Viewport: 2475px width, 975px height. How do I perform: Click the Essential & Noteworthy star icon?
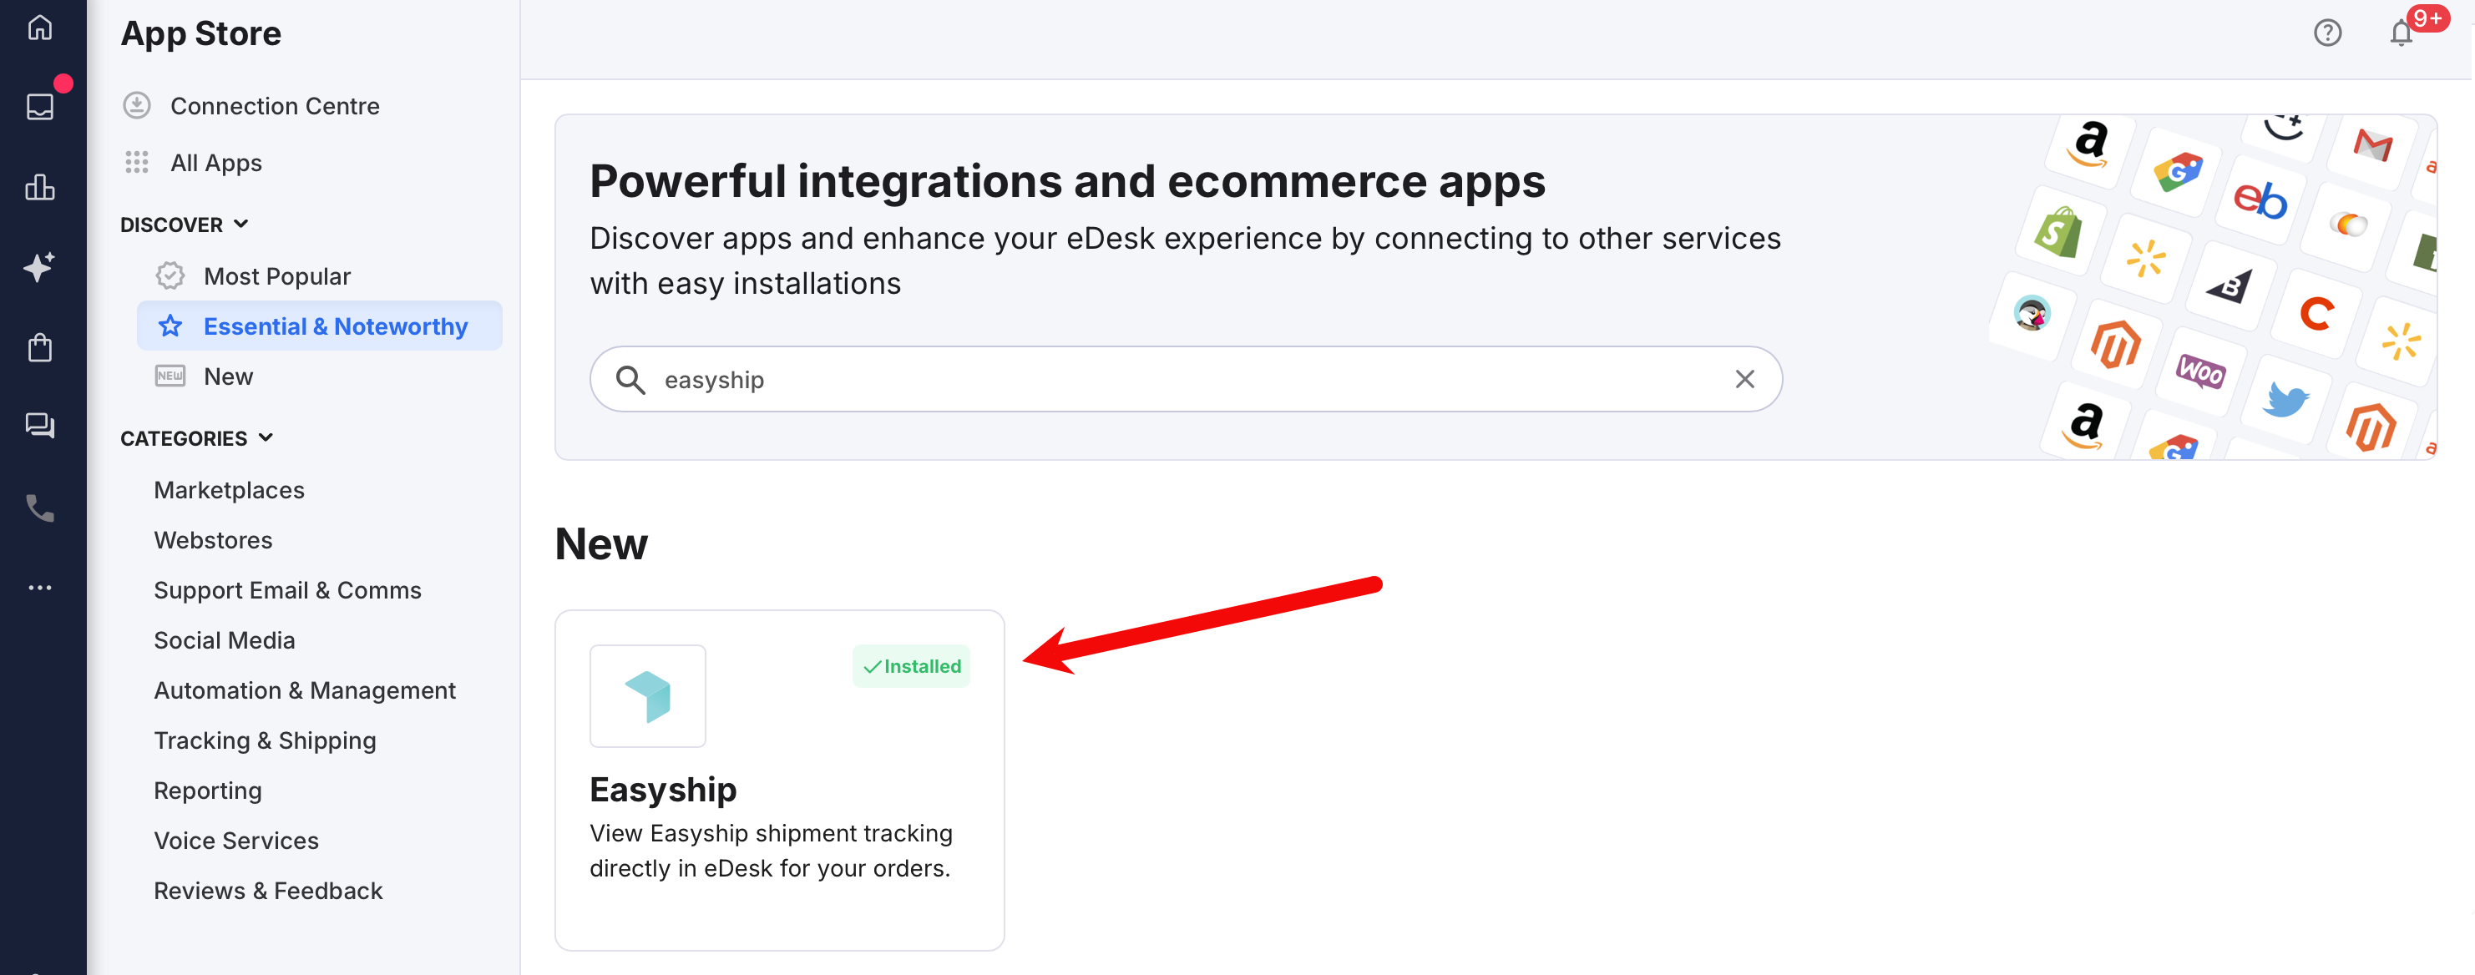tap(170, 326)
